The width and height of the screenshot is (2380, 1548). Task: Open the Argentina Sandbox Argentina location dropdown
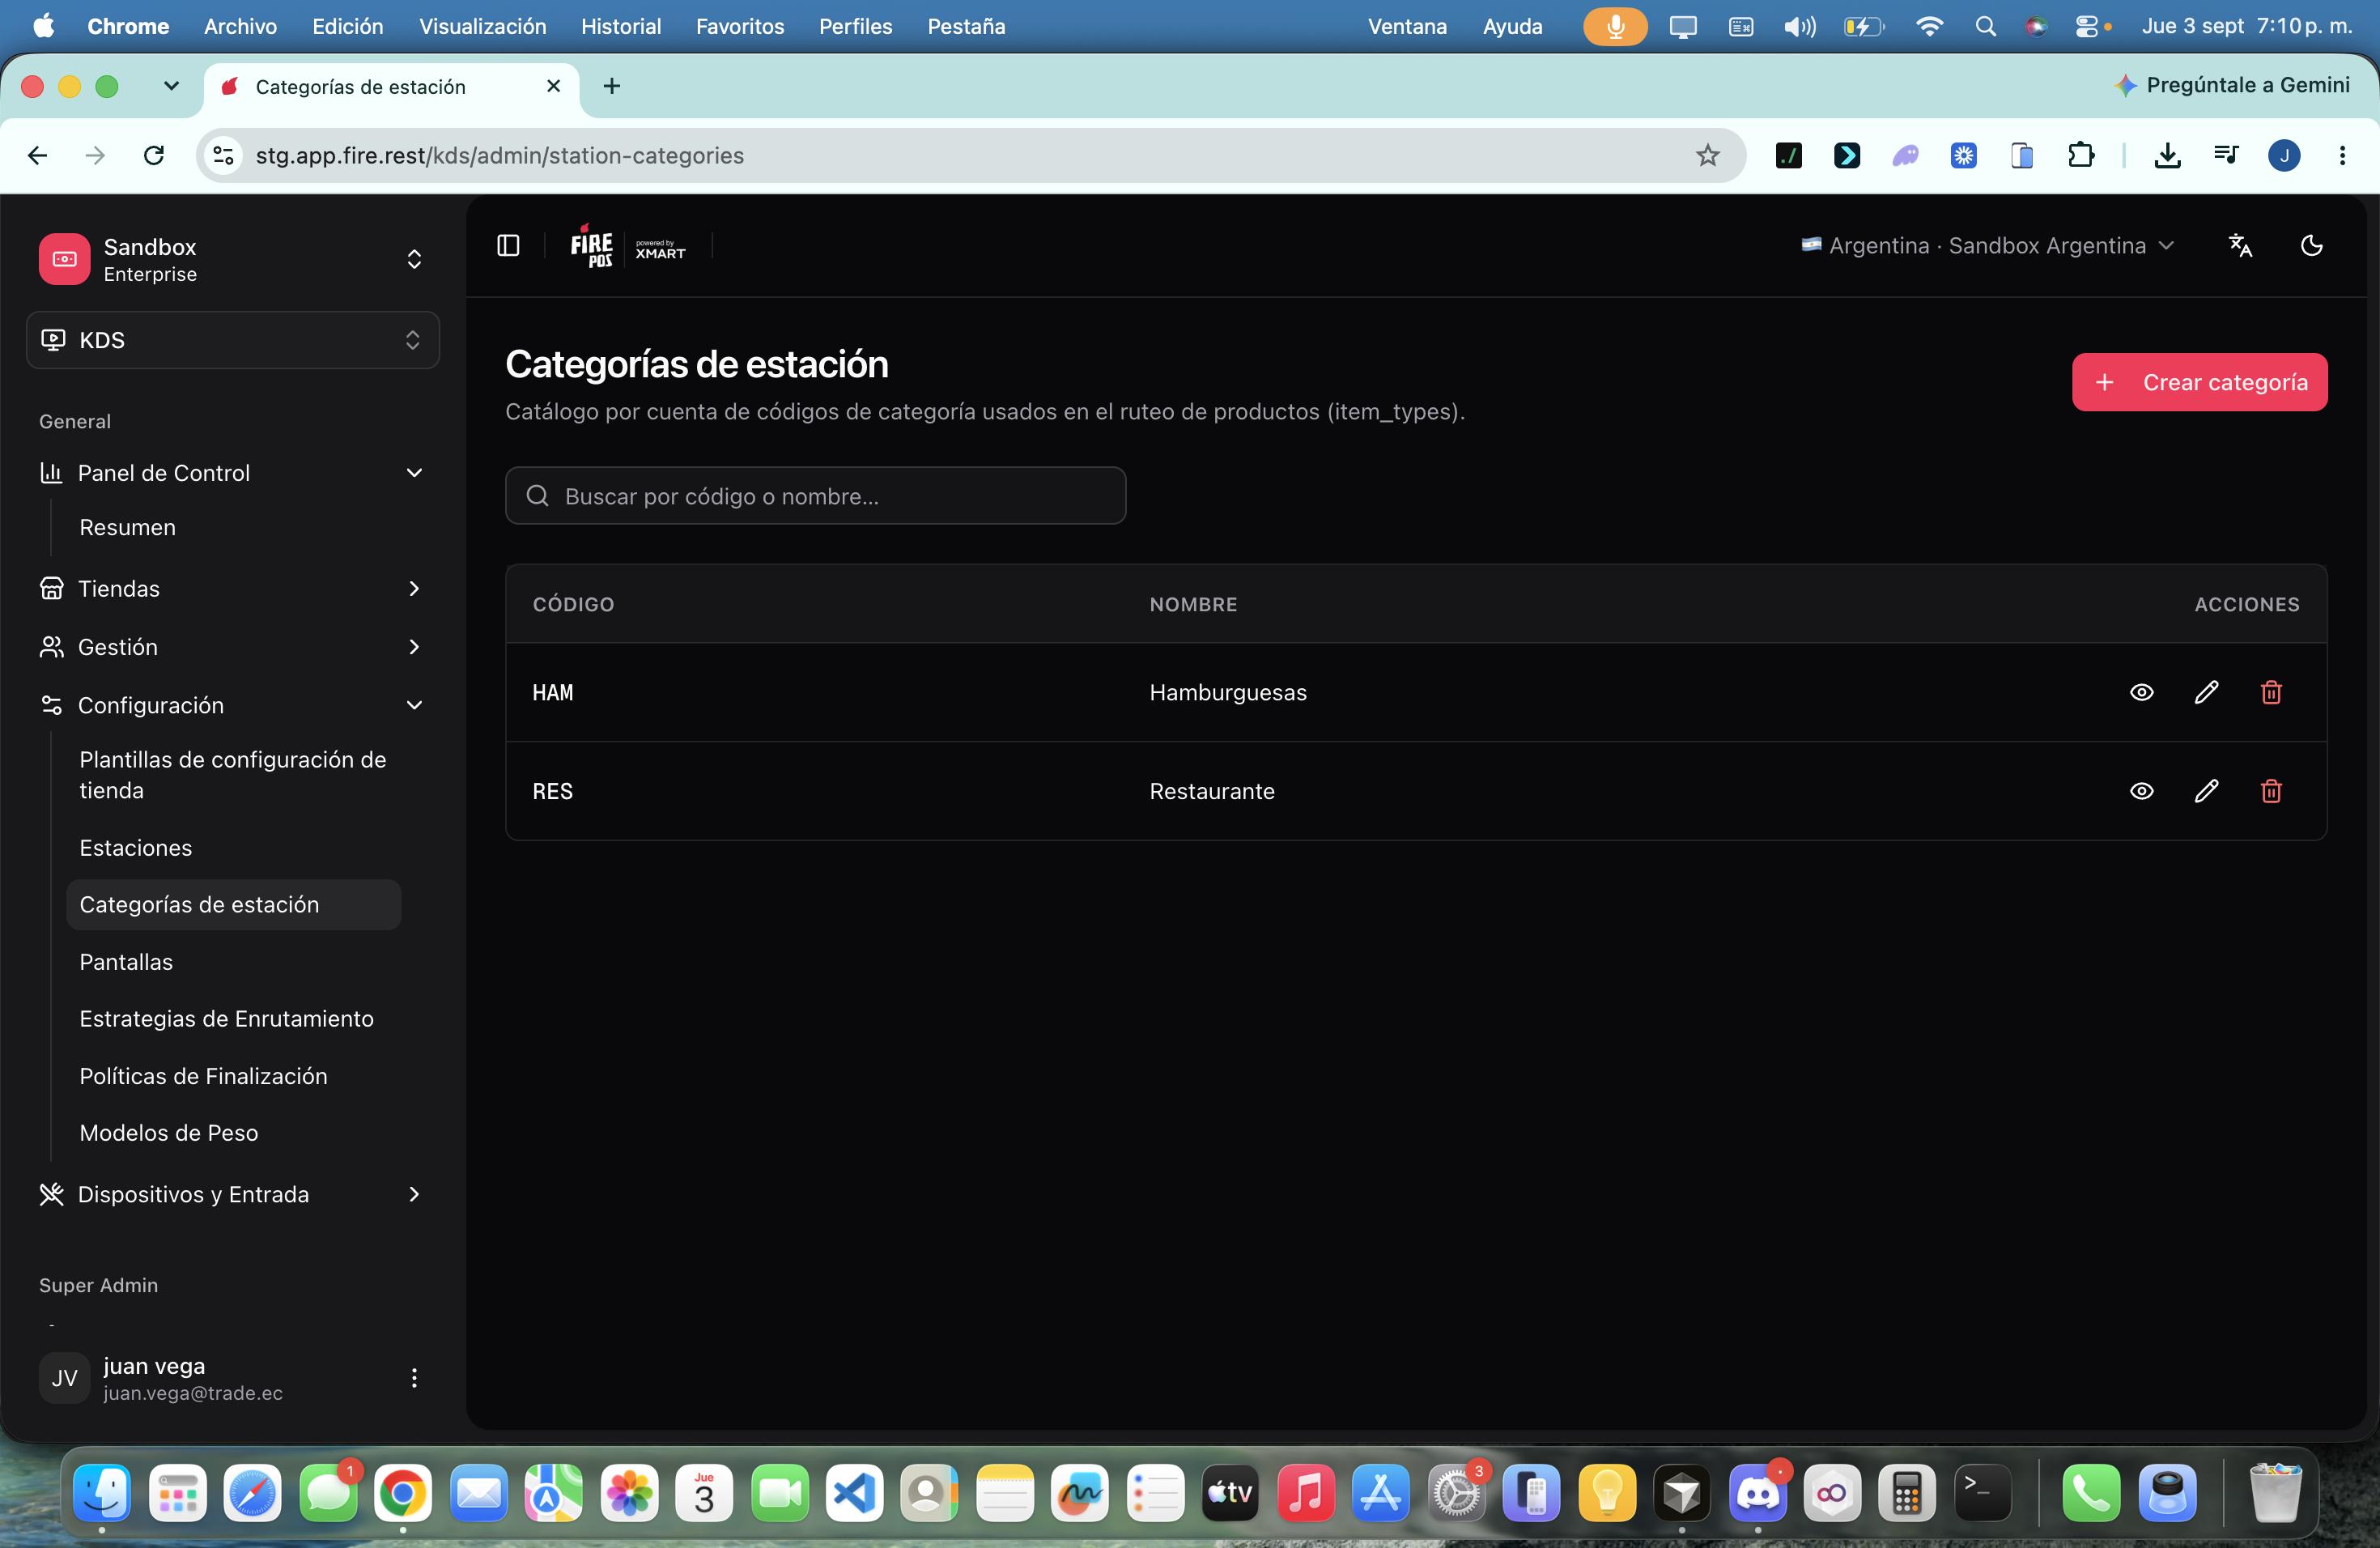tap(1988, 245)
